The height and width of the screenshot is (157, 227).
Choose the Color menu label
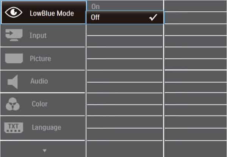pos(39,104)
